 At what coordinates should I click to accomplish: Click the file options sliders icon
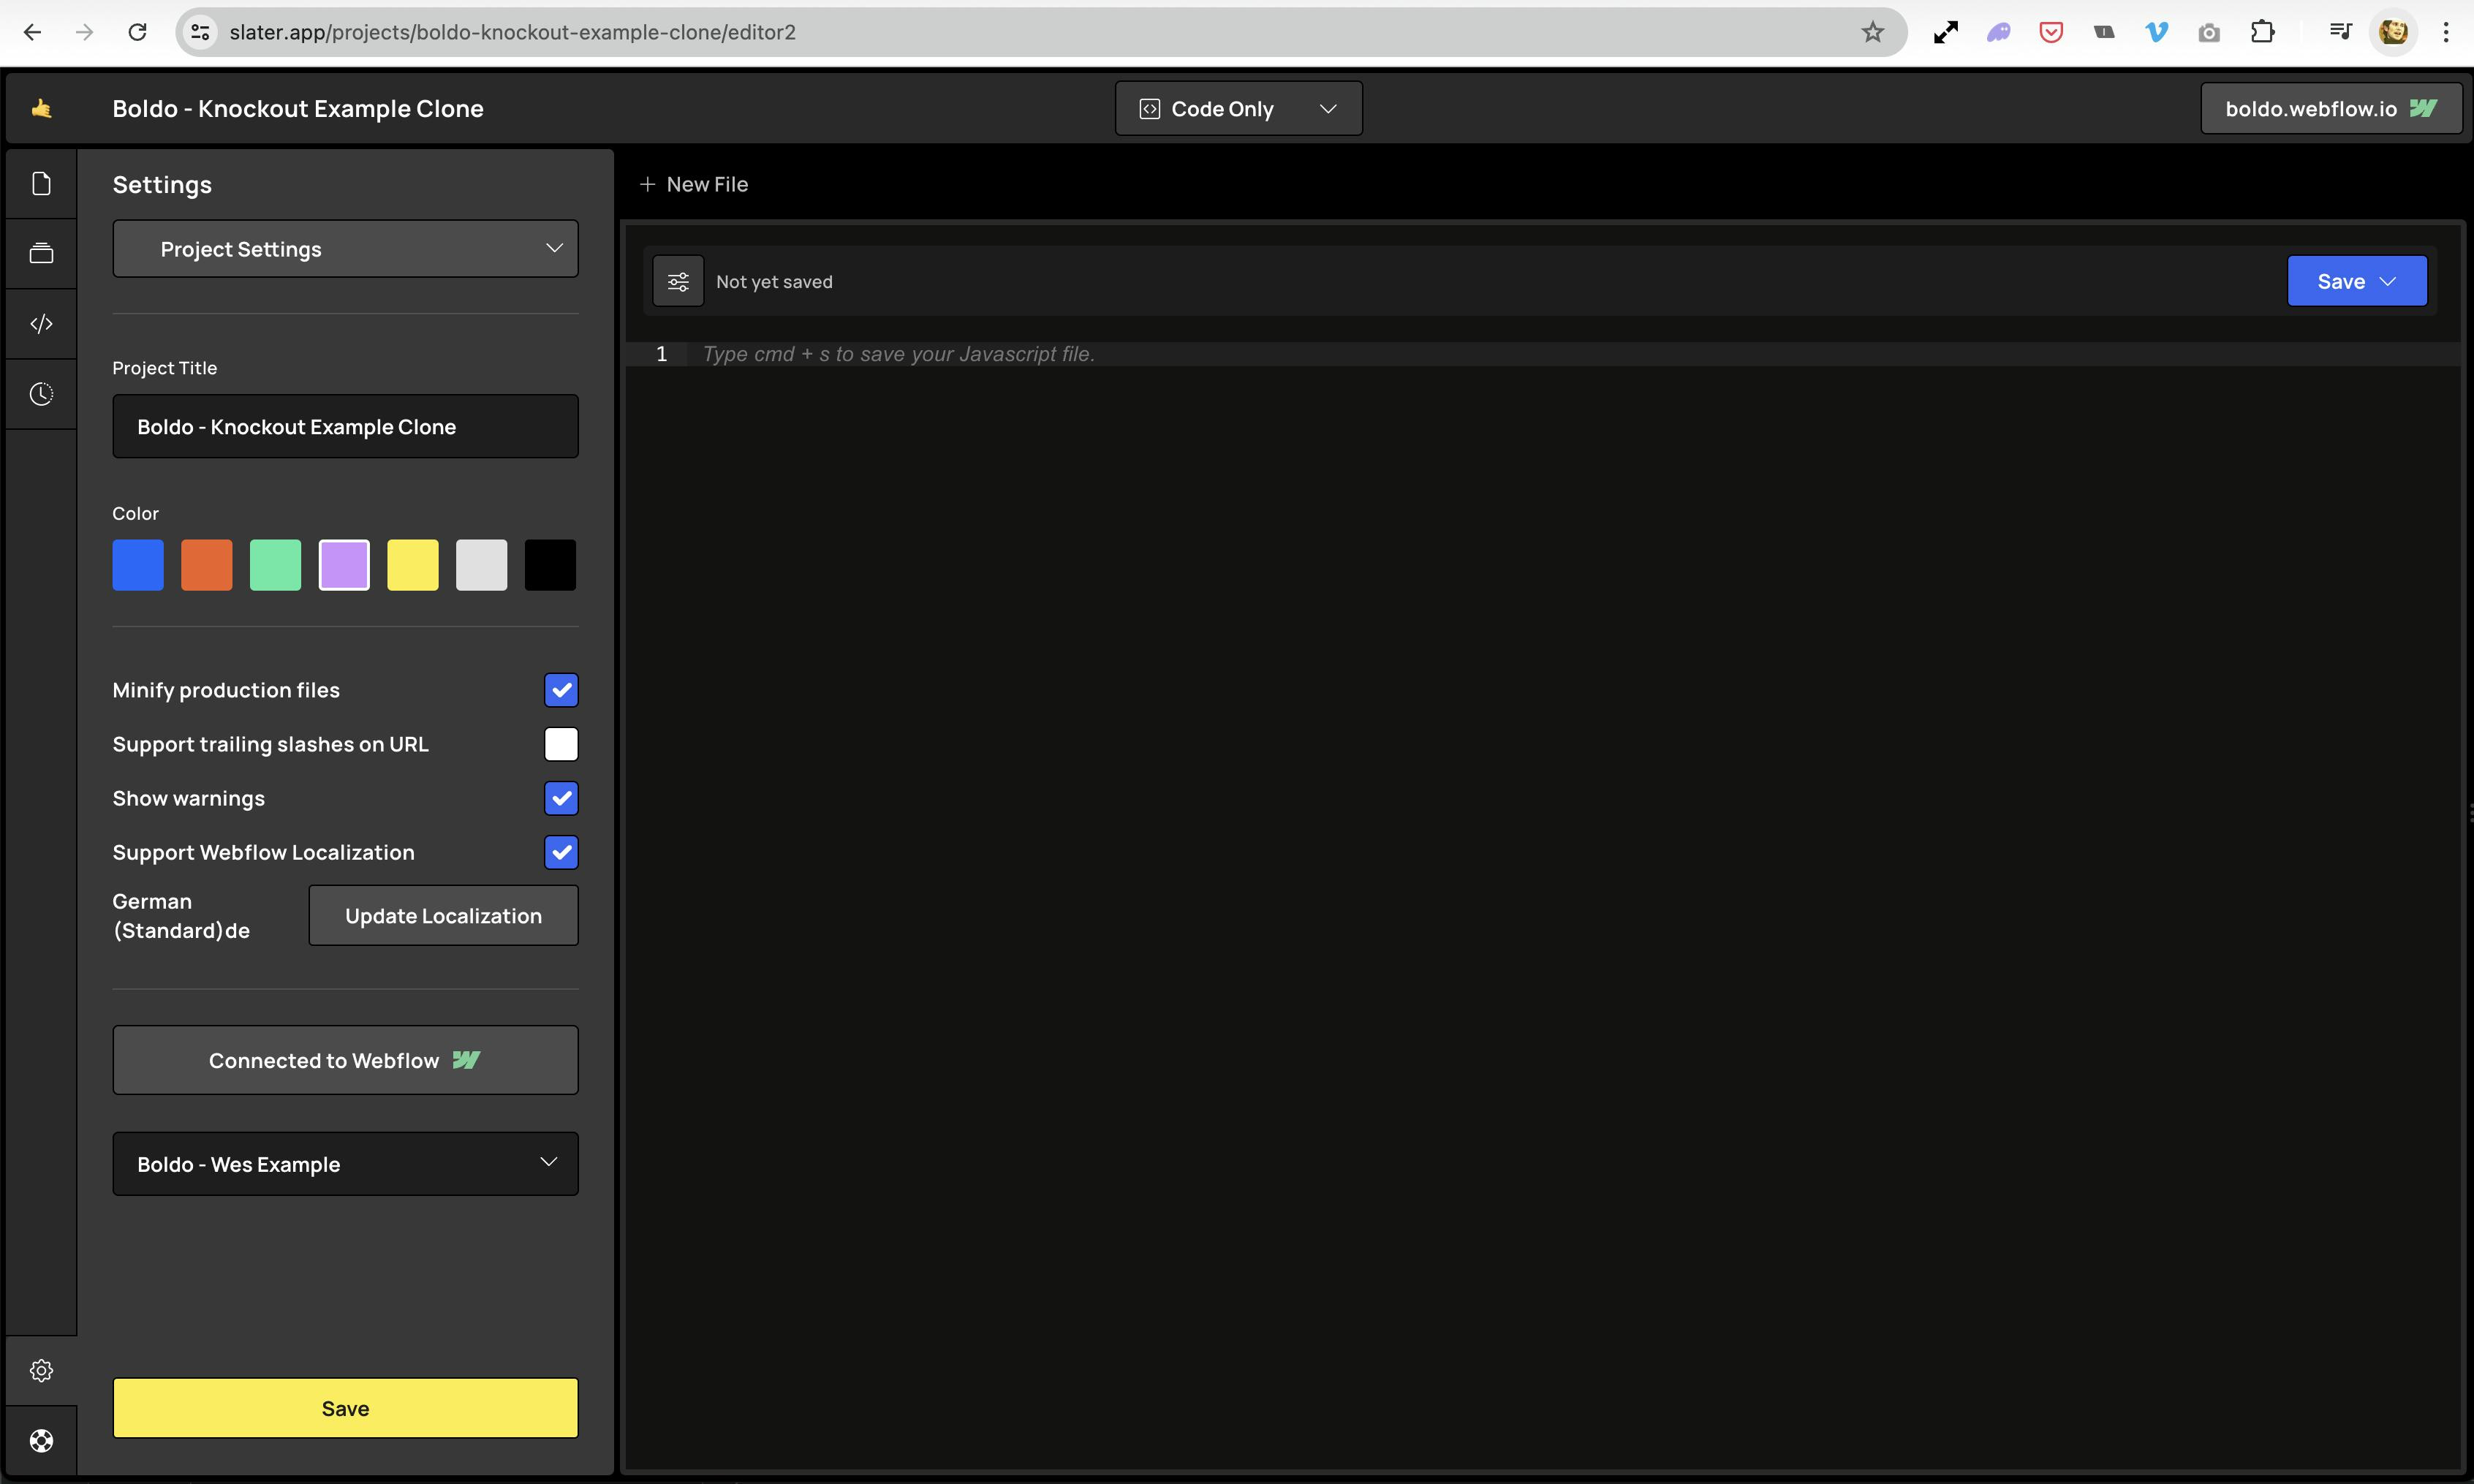tap(678, 282)
